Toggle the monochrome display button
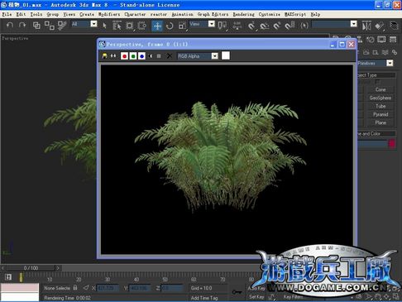The height and width of the screenshot is (302, 402). click(159, 56)
